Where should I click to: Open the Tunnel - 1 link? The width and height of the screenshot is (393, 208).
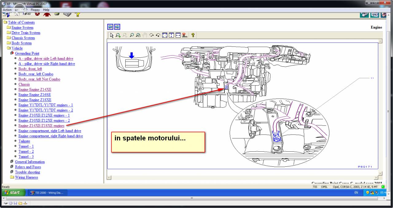click(26, 146)
